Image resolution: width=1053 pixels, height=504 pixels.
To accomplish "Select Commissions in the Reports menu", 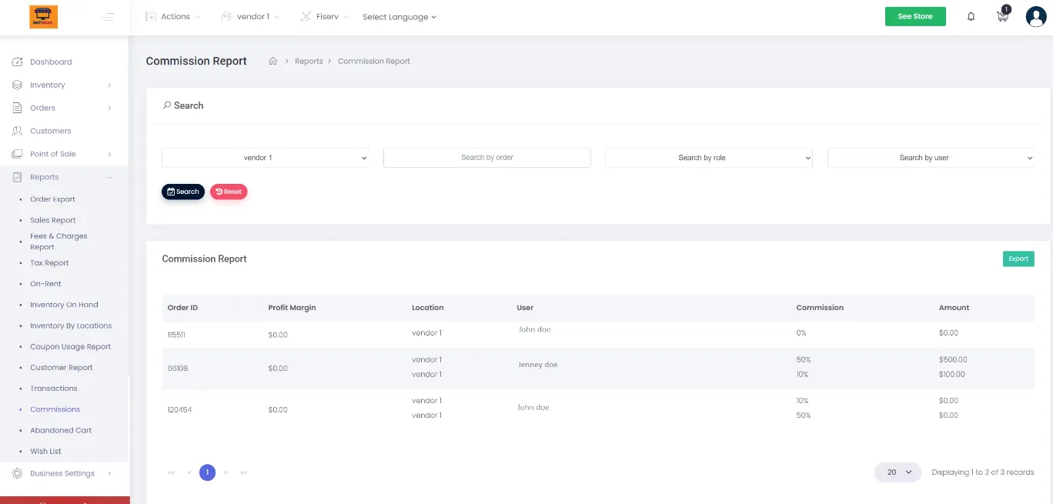I will (55, 409).
